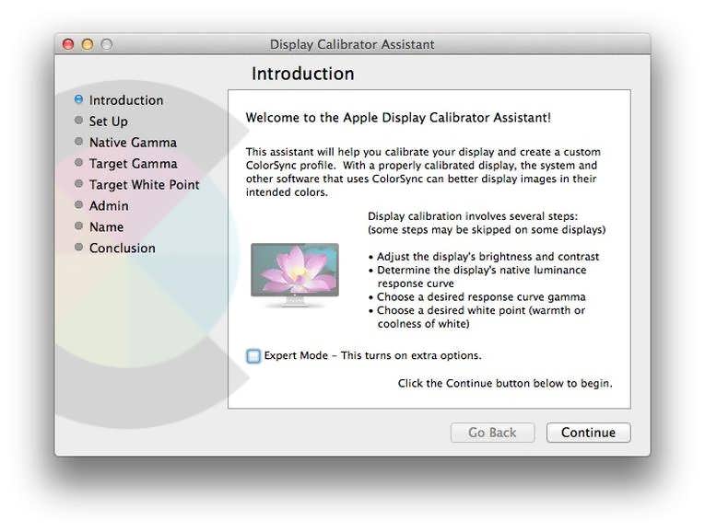The image size is (705, 532).
Task: Click the greyed-out Go Back button
Action: (x=493, y=433)
